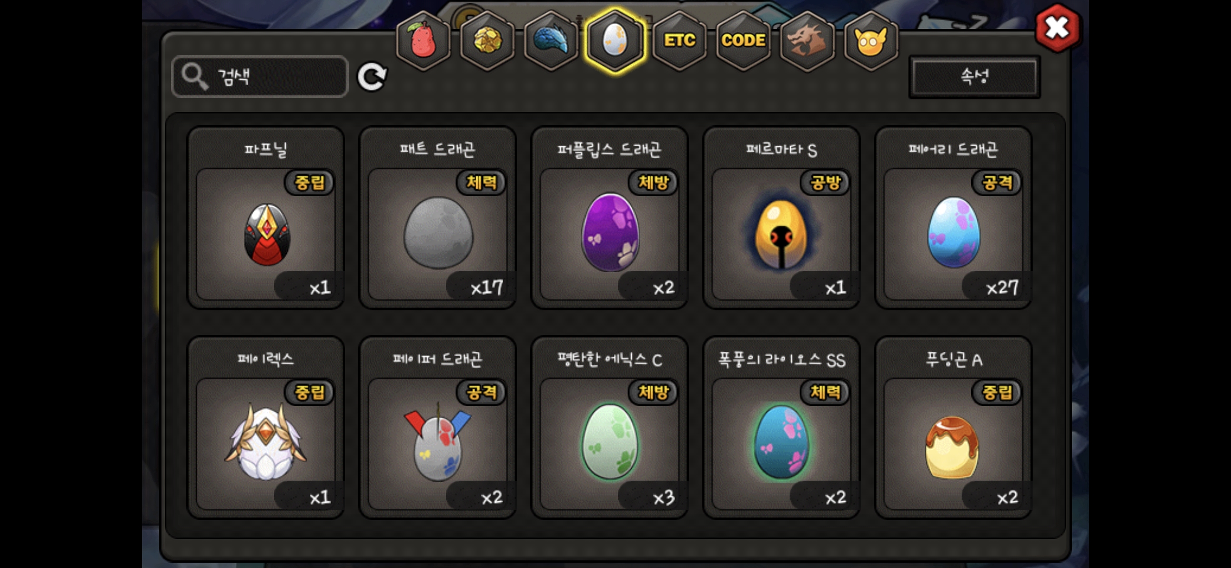Select the egg category hexagon icon
1231x568 pixels.
pyautogui.click(x=615, y=40)
